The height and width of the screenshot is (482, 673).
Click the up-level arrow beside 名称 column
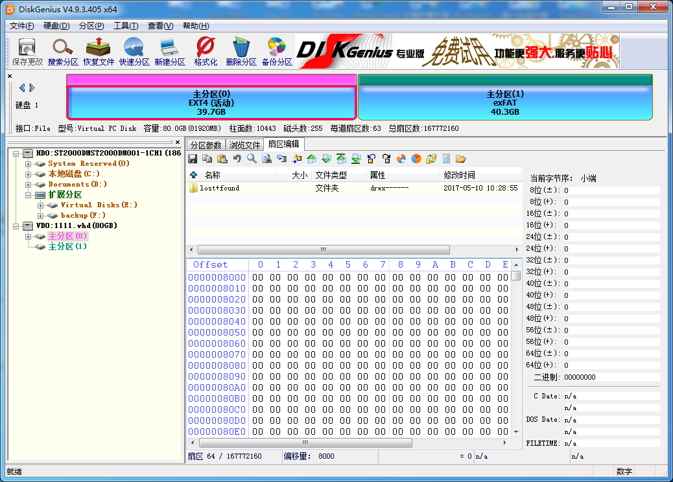[194, 175]
